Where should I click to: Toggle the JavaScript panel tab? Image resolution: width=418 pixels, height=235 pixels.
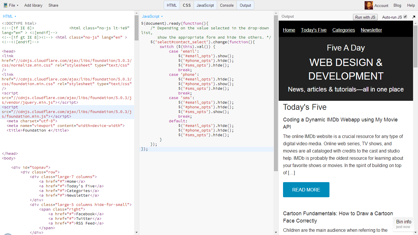point(205,5)
